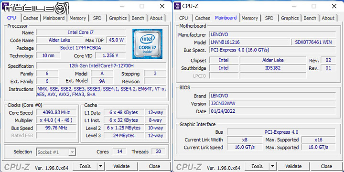The image size is (344, 172).
Task: Click Bus Speed value '99.76 MHz'
Action: [x=56, y=128]
